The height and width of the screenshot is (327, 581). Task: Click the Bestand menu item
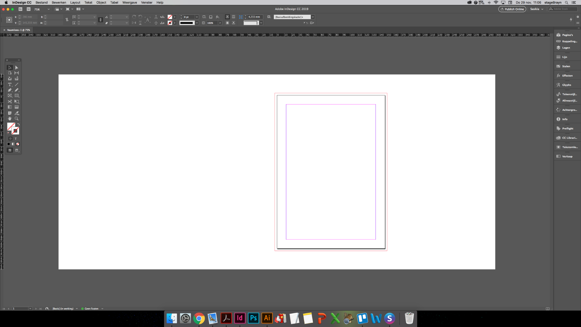[41, 3]
